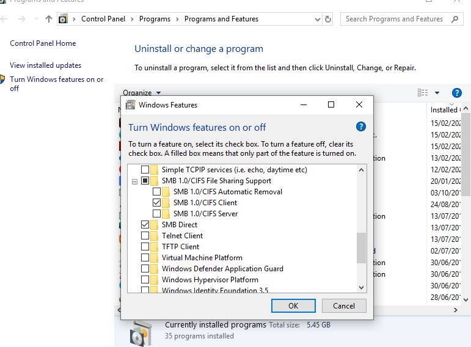Check SMB 1.0/CIFS Automatic Removal
This screenshot has width=471, height=347.
tap(156, 192)
